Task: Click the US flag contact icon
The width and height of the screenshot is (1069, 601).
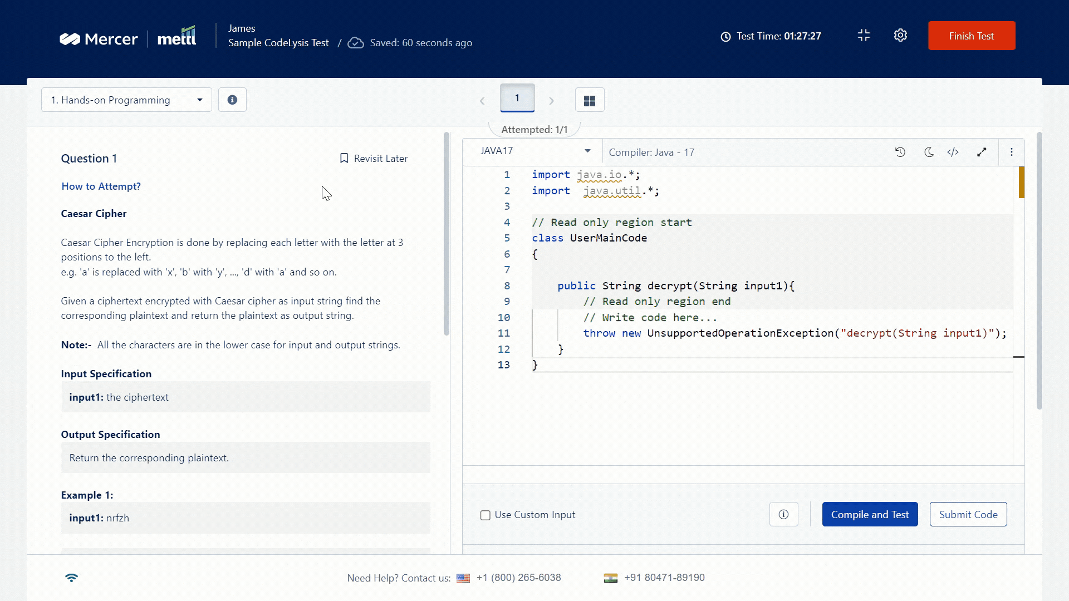Action: (463, 578)
